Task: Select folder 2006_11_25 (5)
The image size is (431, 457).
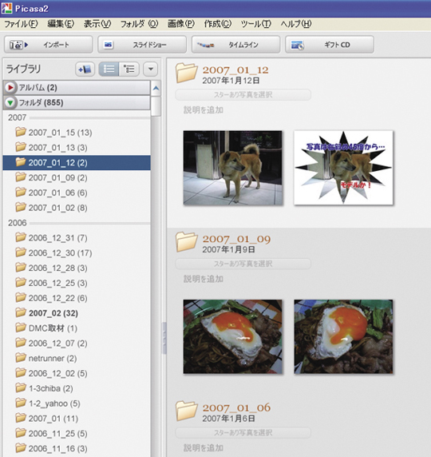Action: pos(77,434)
